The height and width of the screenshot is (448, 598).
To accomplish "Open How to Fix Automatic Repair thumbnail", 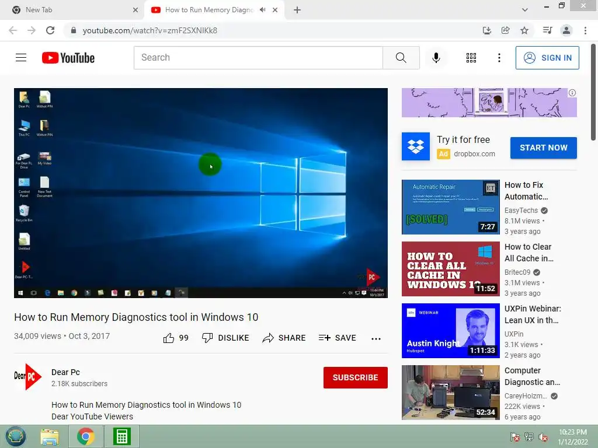I will point(451,207).
